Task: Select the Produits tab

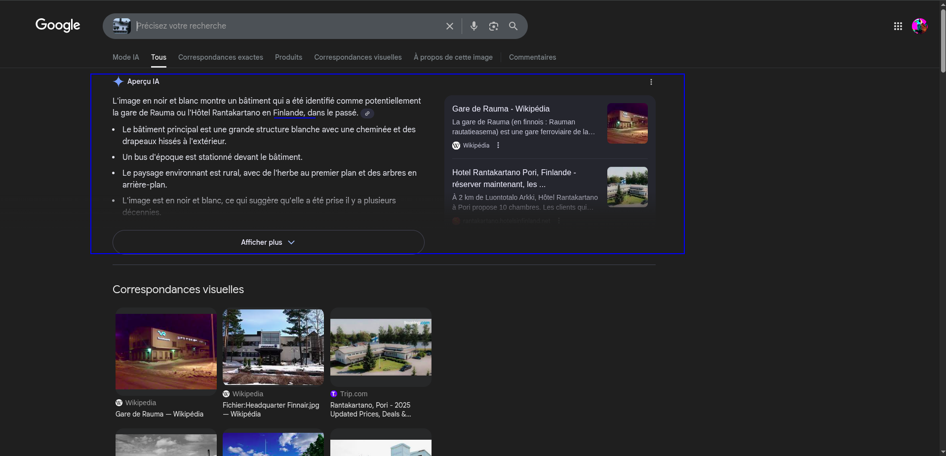Action: click(288, 57)
